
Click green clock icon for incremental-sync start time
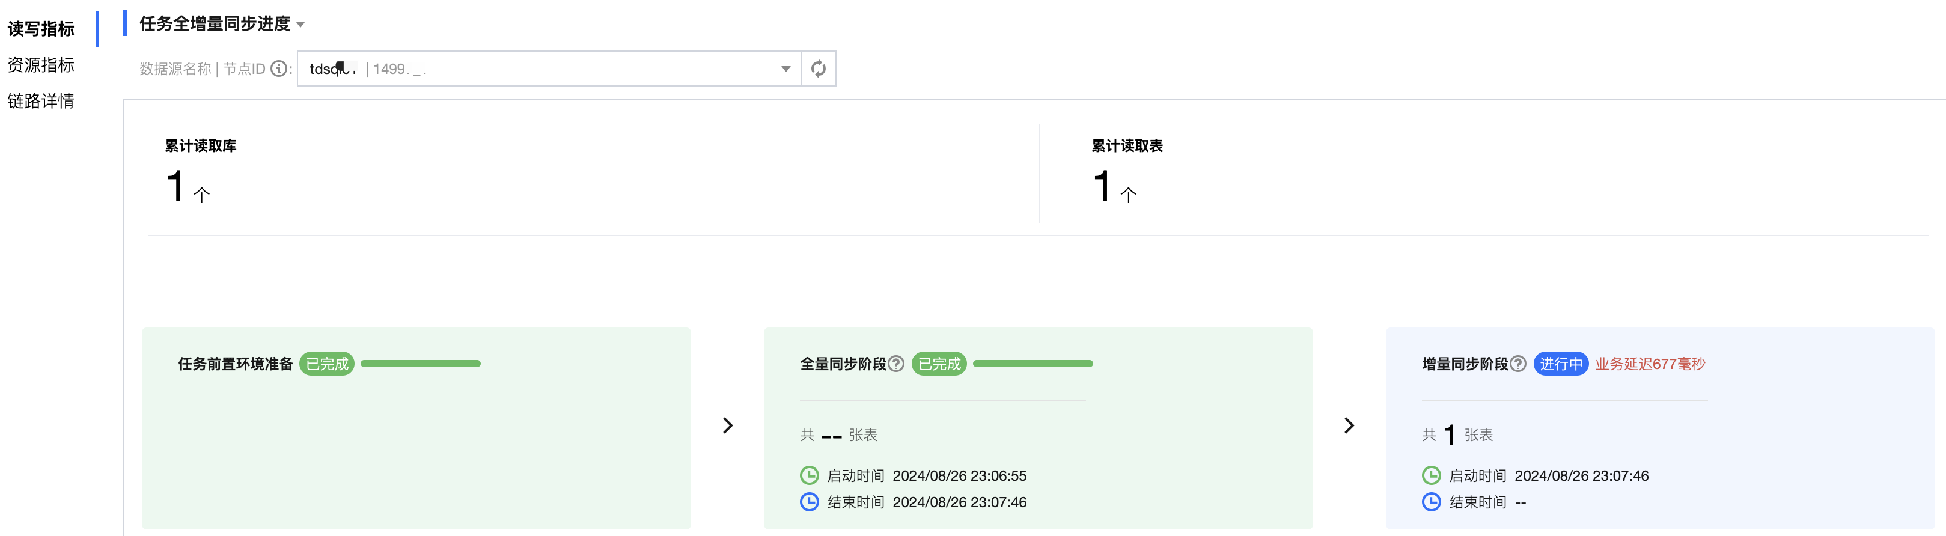click(x=1431, y=475)
